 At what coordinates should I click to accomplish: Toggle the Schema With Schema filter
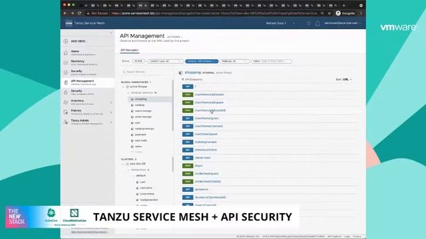coord(202,61)
